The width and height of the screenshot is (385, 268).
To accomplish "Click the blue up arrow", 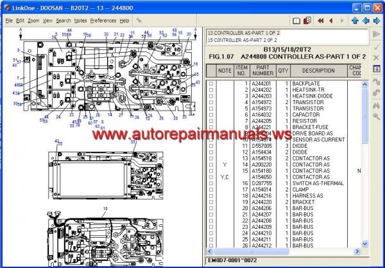I will (355, 21).
